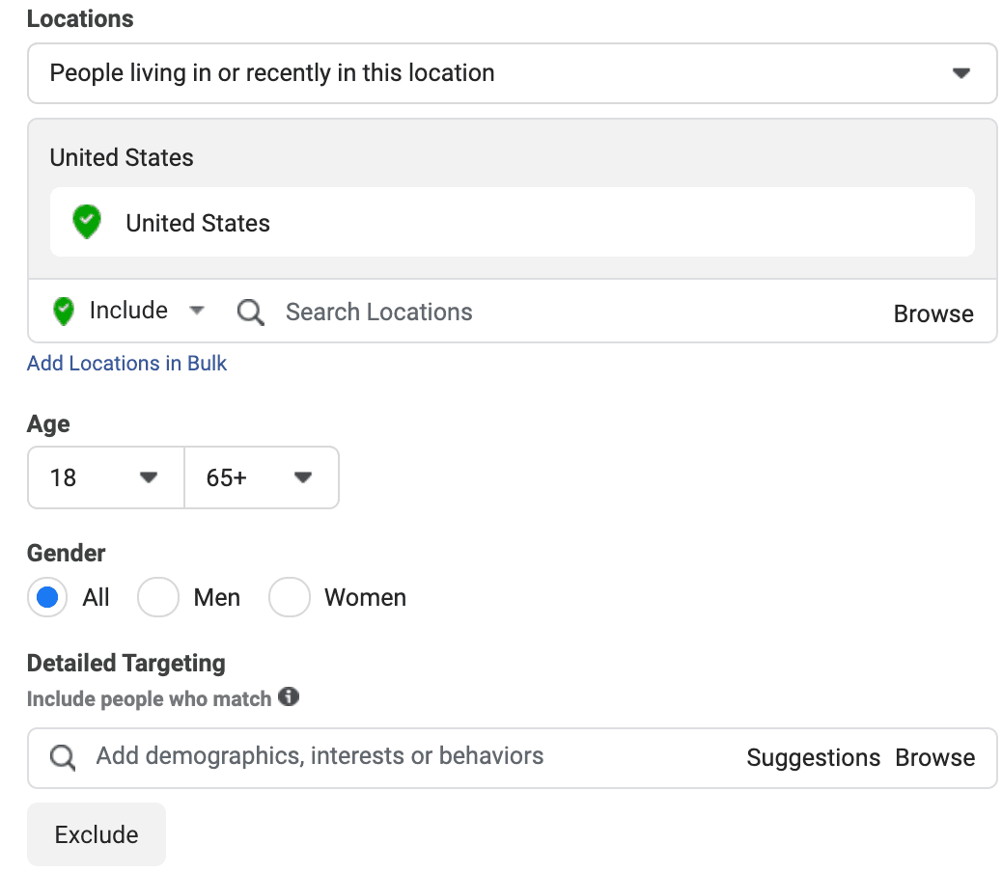
Task: Click the Gender section label
Action: 66,553
